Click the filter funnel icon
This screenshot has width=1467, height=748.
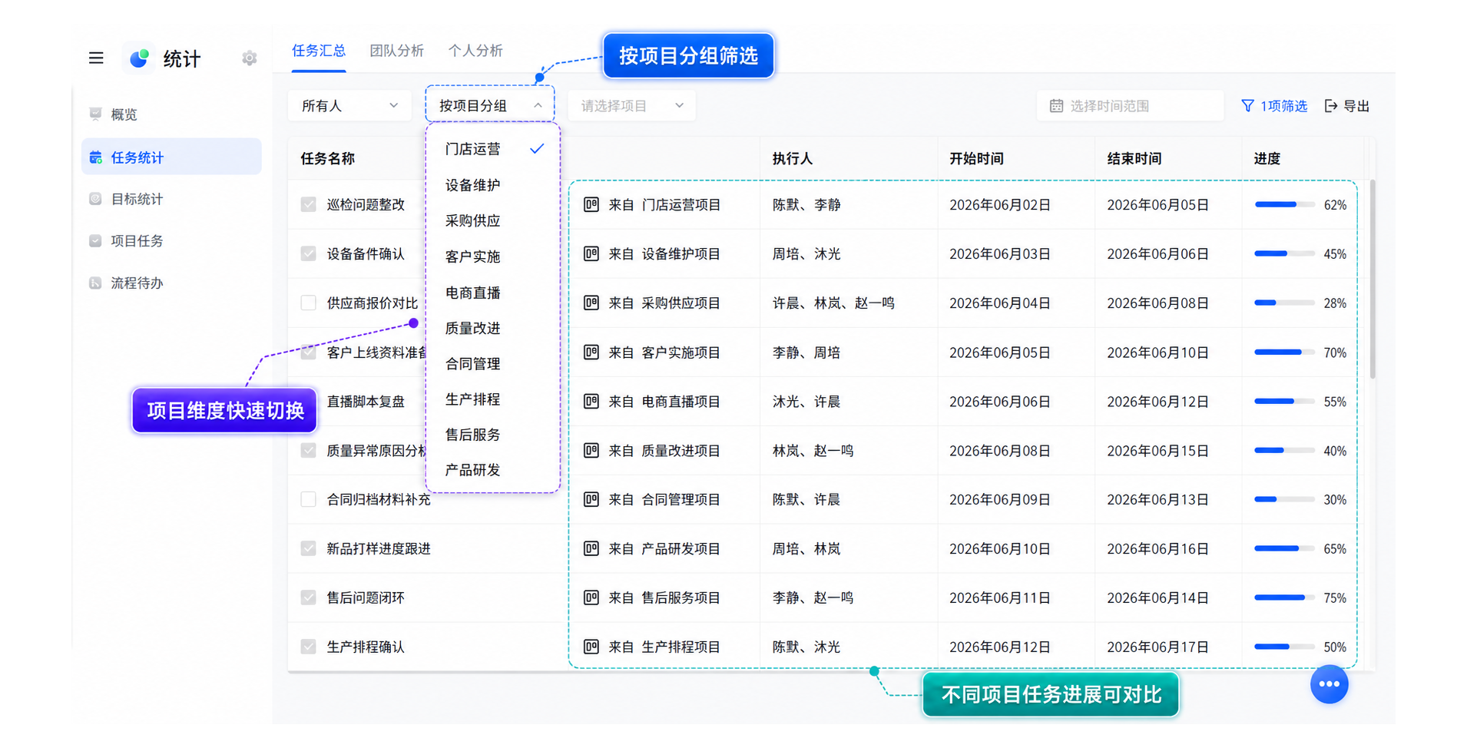click(x=1247, y=106)
